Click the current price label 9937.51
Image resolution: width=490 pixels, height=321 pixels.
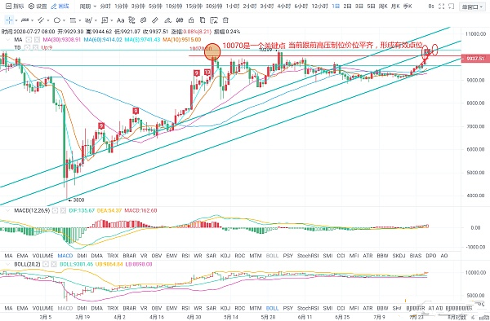pyautogui.click(x=475, y=59)
